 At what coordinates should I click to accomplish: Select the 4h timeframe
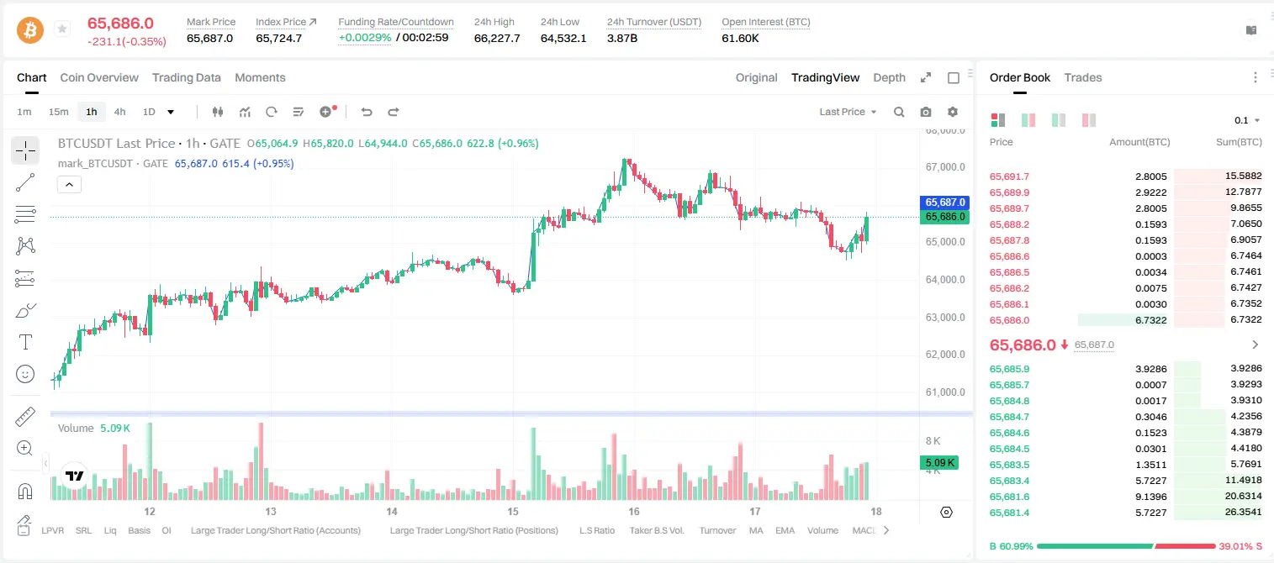[119, 112]
